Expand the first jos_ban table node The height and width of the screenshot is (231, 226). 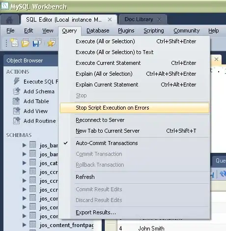pos(25,145)
